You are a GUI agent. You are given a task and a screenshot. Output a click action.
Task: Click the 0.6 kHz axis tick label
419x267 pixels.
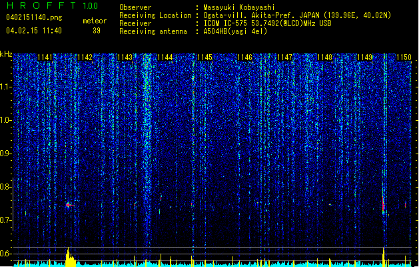pos(5,254)
